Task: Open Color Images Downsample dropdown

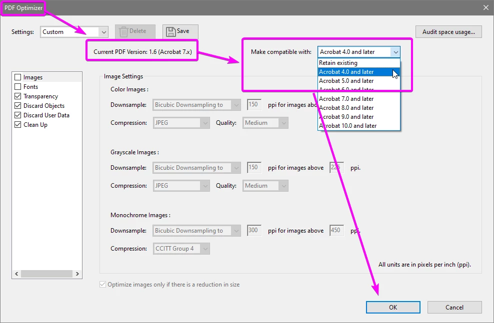Action: (197, 105)
